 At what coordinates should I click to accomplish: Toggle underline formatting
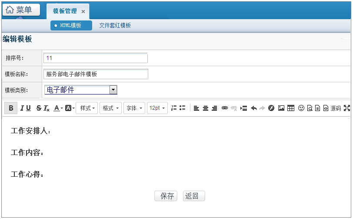[x=28, y=108]
